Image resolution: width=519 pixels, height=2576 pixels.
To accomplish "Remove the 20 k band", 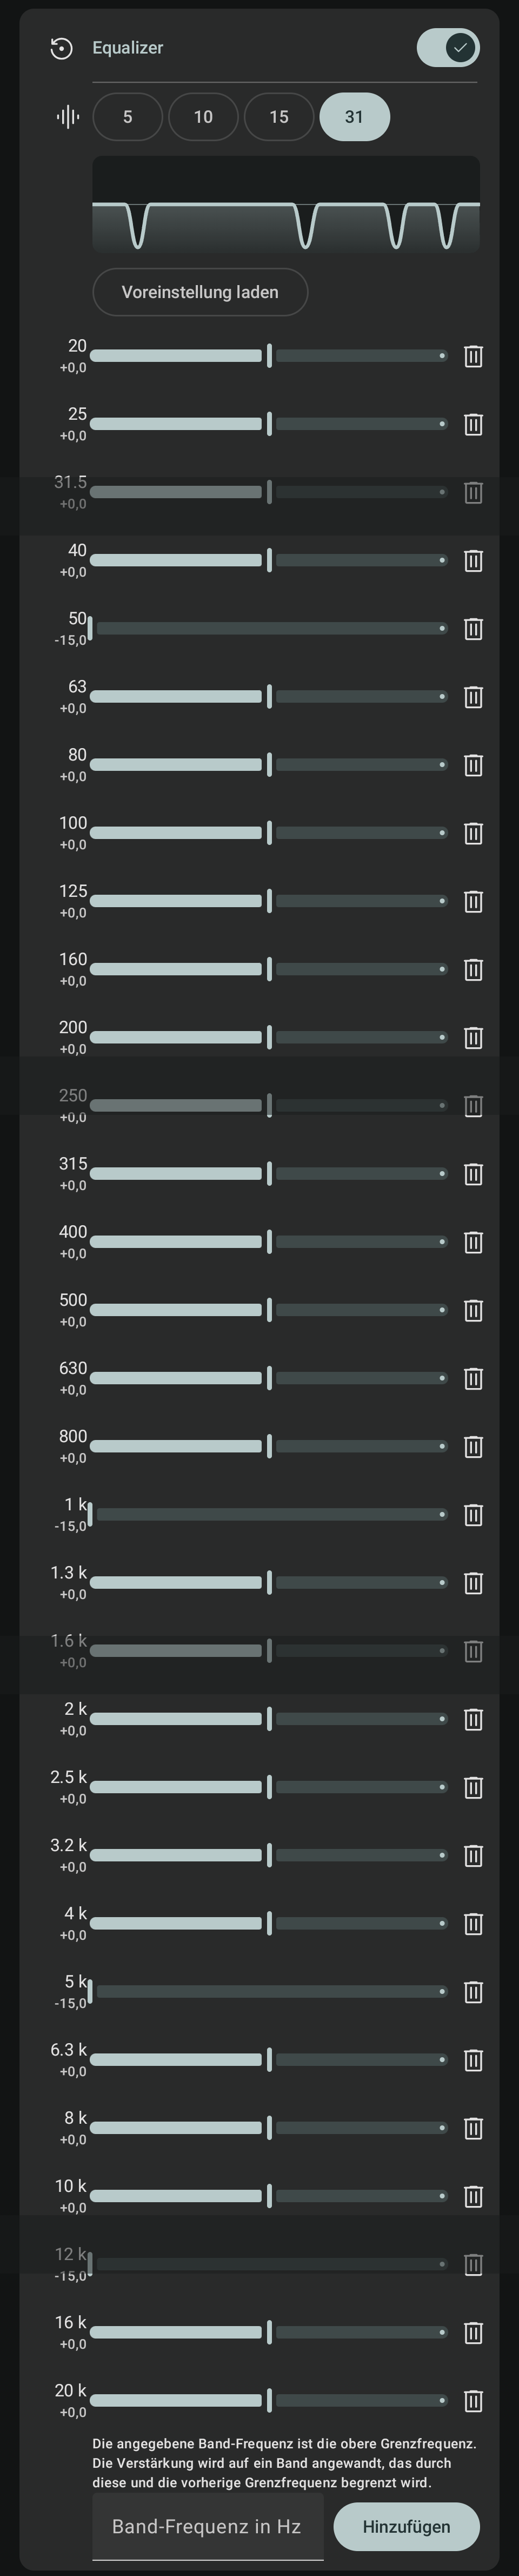I will pos(473,2401).
